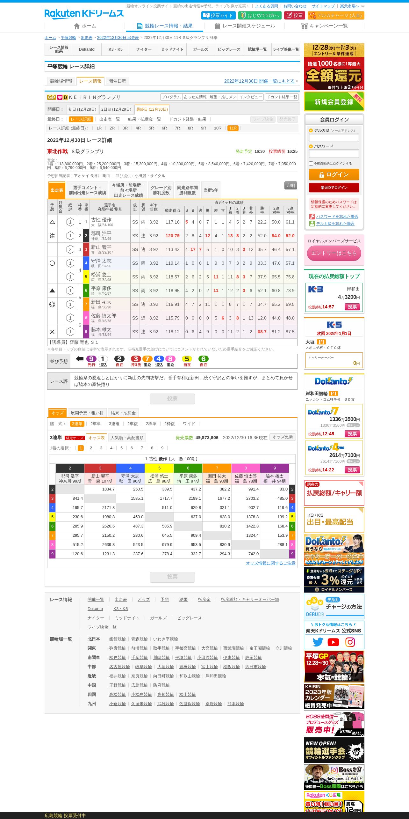409x819 pixels.
Task: Click the Instagram icon in 公式SNS box
Action: coord(350,642)
